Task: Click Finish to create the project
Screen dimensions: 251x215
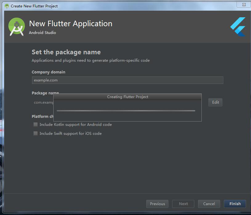Action: (235, 204)
